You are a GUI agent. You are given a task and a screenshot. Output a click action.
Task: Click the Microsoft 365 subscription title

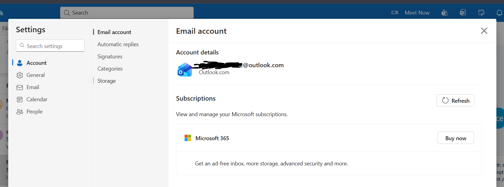tap(212, 138)
